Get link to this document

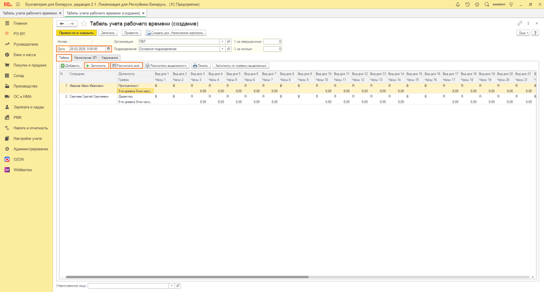pyautogui.click(x=520, y=23)
